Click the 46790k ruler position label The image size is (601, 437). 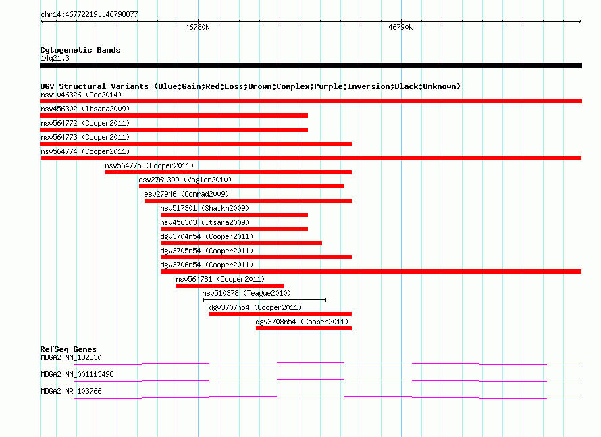(x=400, y=27)
